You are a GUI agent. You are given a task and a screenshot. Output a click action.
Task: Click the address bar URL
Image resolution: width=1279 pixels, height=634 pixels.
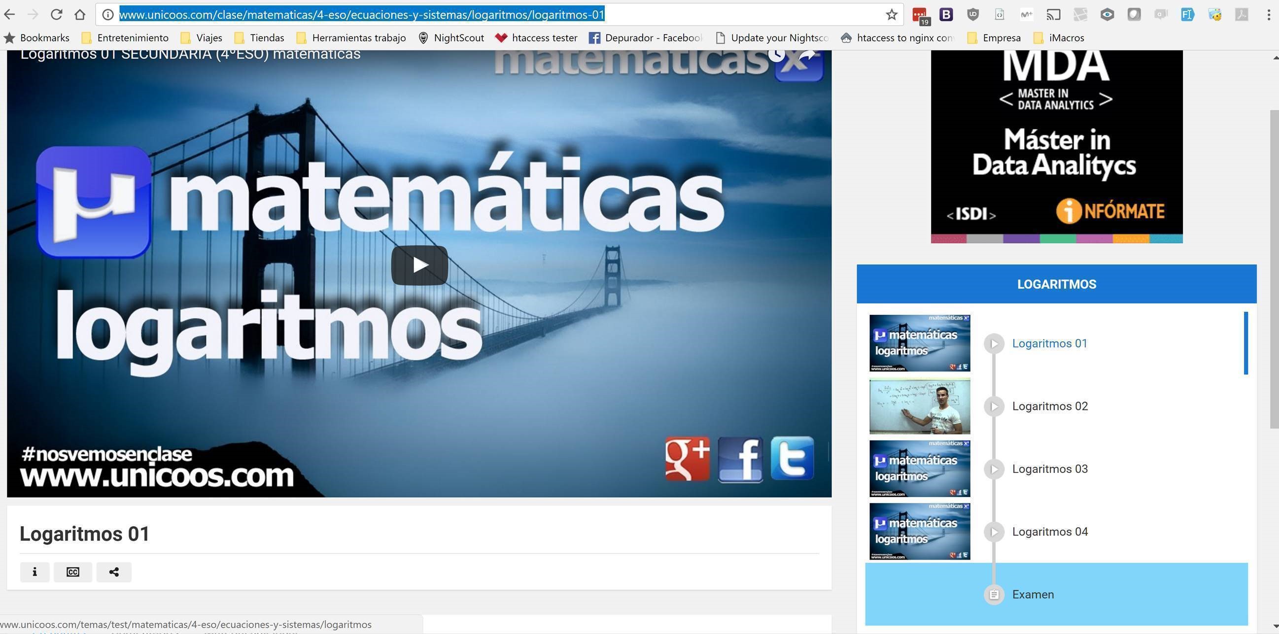361,14
